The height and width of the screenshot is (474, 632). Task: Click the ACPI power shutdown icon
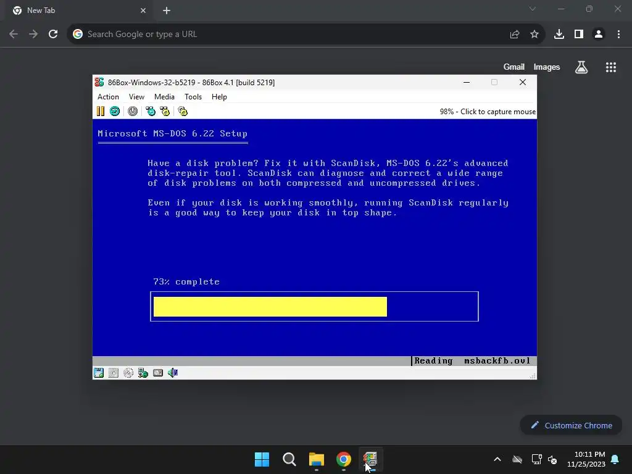[133, 111]
